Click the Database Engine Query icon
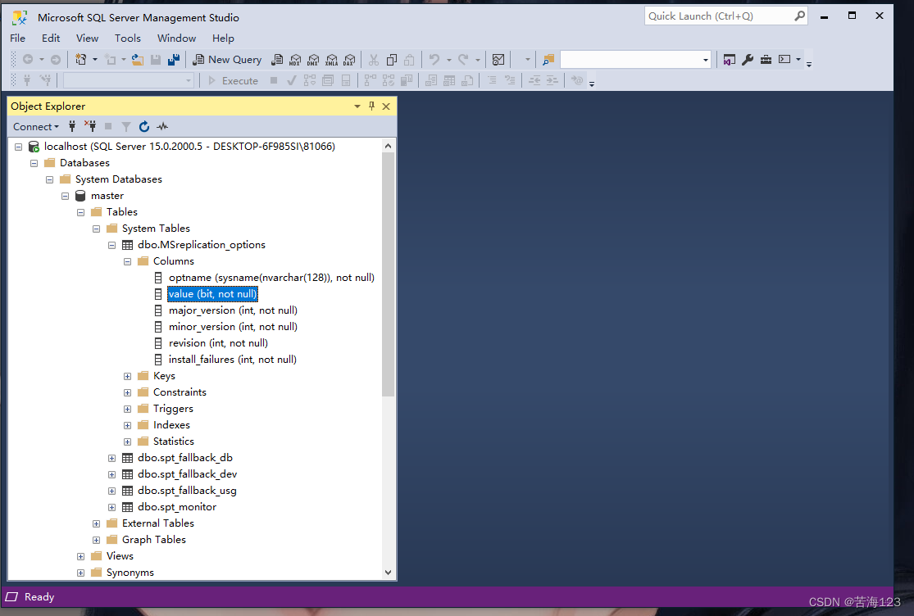Image resolution: width=914 pixels, height=616 pixels. [277, 59]
